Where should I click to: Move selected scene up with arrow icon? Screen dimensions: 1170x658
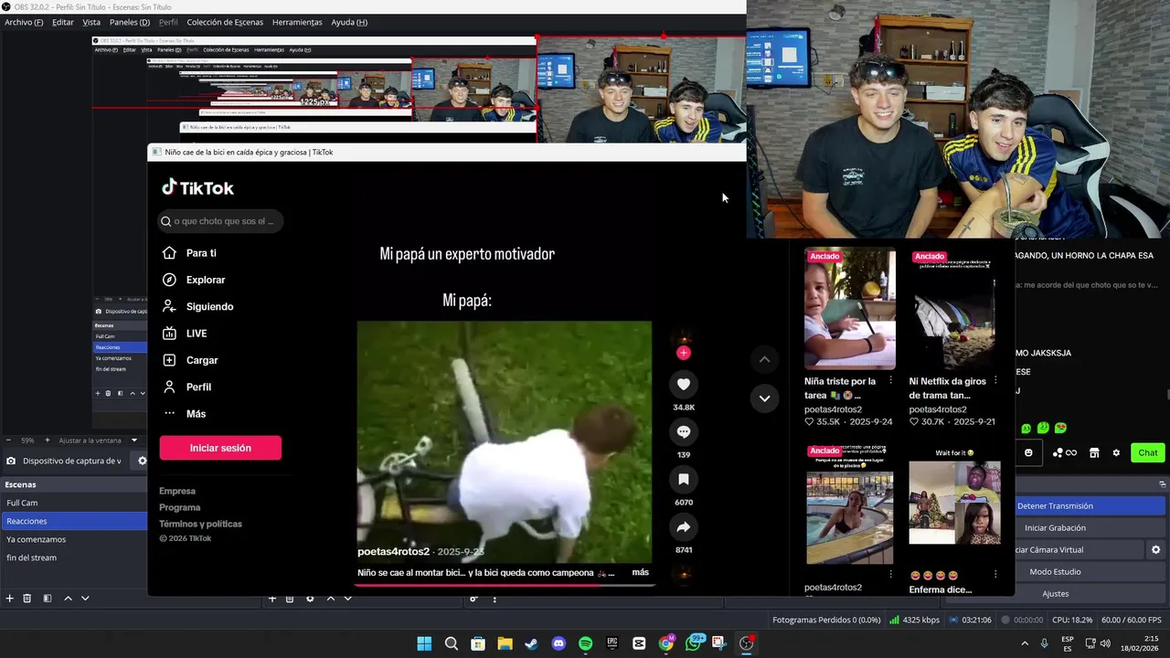[68, 599]
